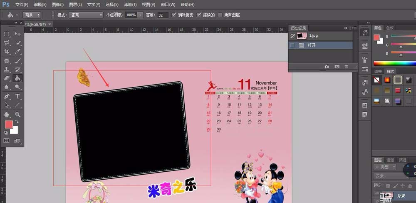
Task: Select the Clone Stamp tool
Action: tap(7, 70)
